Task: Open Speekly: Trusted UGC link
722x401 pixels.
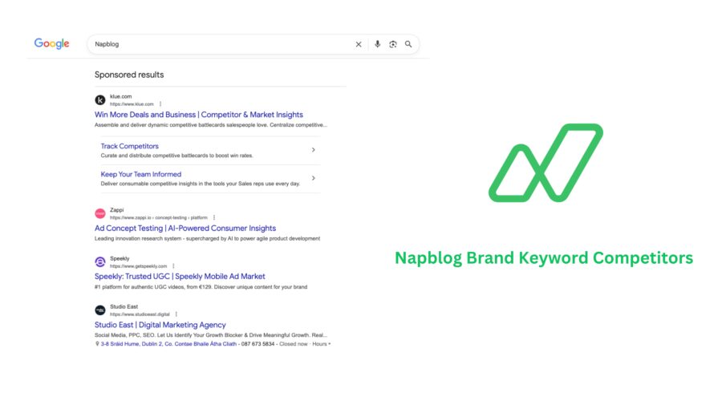Action: pos(180,276)
